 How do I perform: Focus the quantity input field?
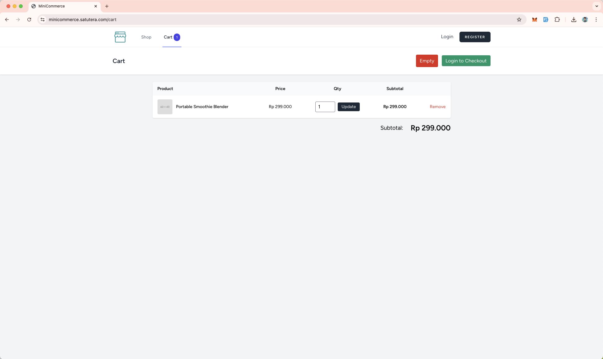(325, 107)
